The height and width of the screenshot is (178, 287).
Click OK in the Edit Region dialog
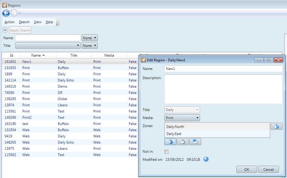(x=247, y=170)
